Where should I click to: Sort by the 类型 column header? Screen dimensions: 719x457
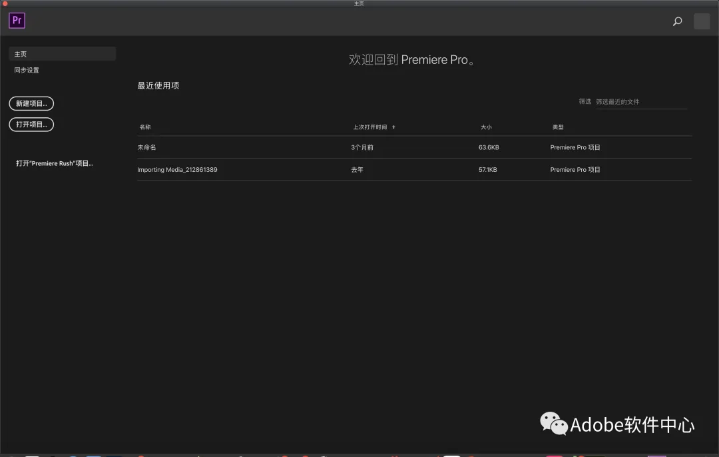[558, 127]
